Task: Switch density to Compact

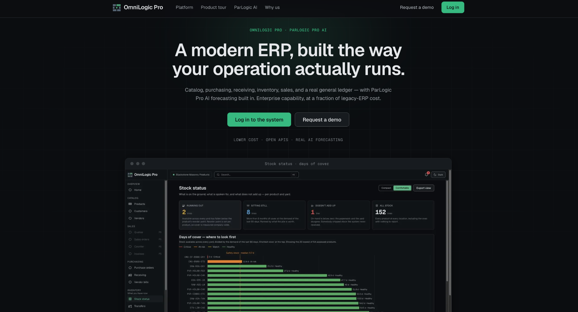Action: [x=386, y=188]
